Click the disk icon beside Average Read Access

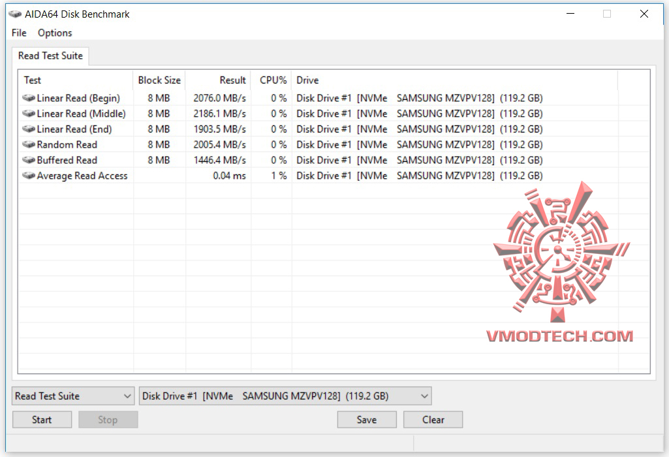pos(29,176)
